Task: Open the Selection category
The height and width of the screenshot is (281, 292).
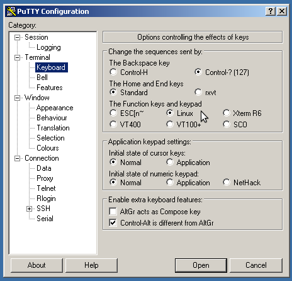Action: point(50,138)
